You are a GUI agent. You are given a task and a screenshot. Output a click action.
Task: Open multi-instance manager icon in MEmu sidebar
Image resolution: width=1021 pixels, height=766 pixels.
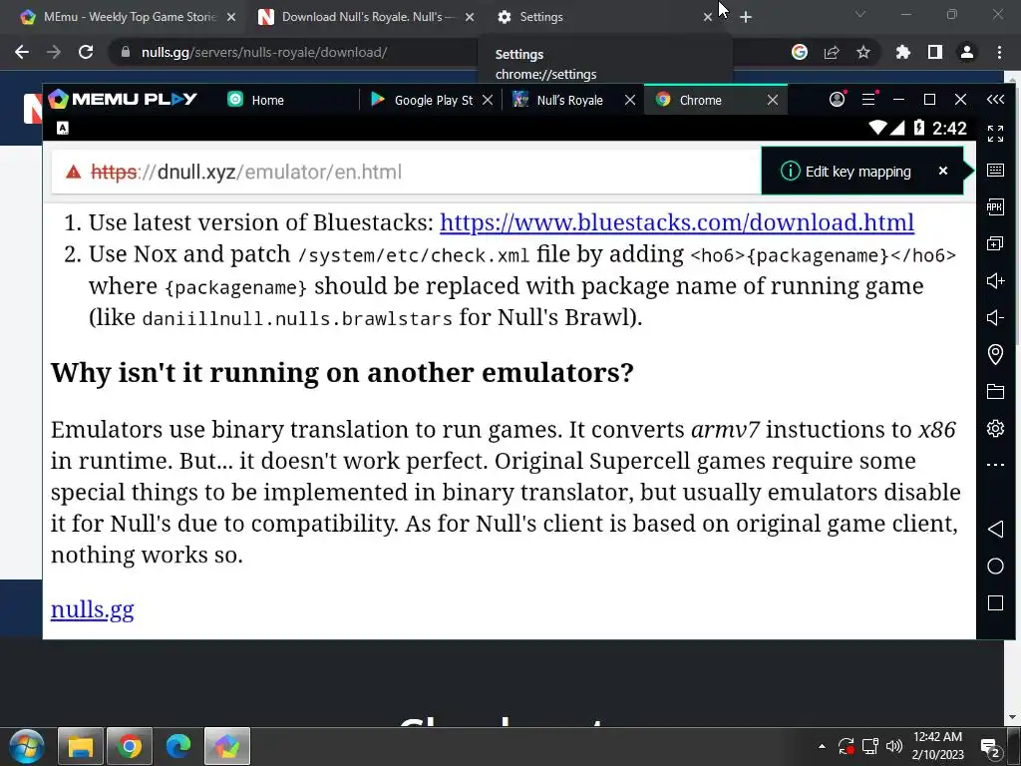pos(995,243)
